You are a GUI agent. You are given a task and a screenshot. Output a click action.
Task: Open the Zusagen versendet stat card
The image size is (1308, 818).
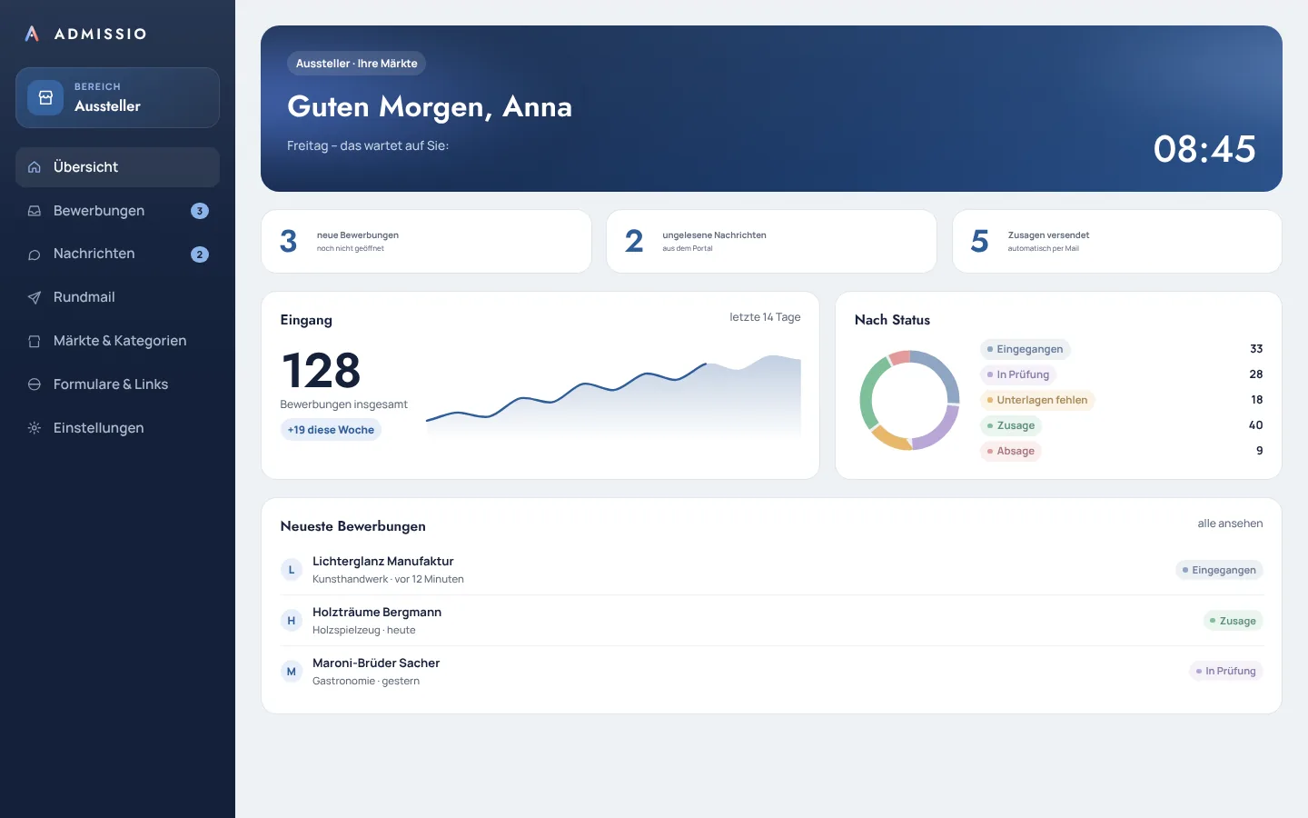tap(1117, 241)
